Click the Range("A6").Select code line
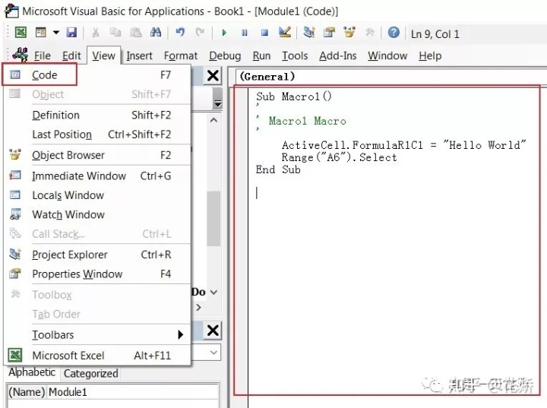The height and width of the screenshot is (408, 547). (339, 157)
